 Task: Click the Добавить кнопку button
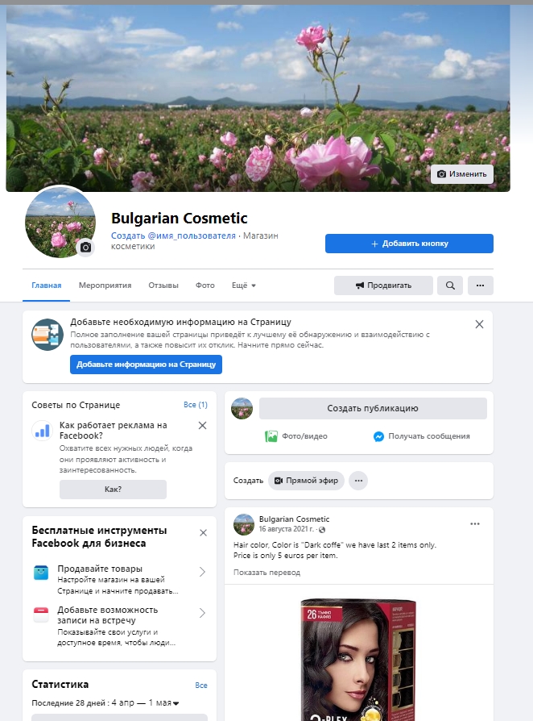tap(409, 244)
